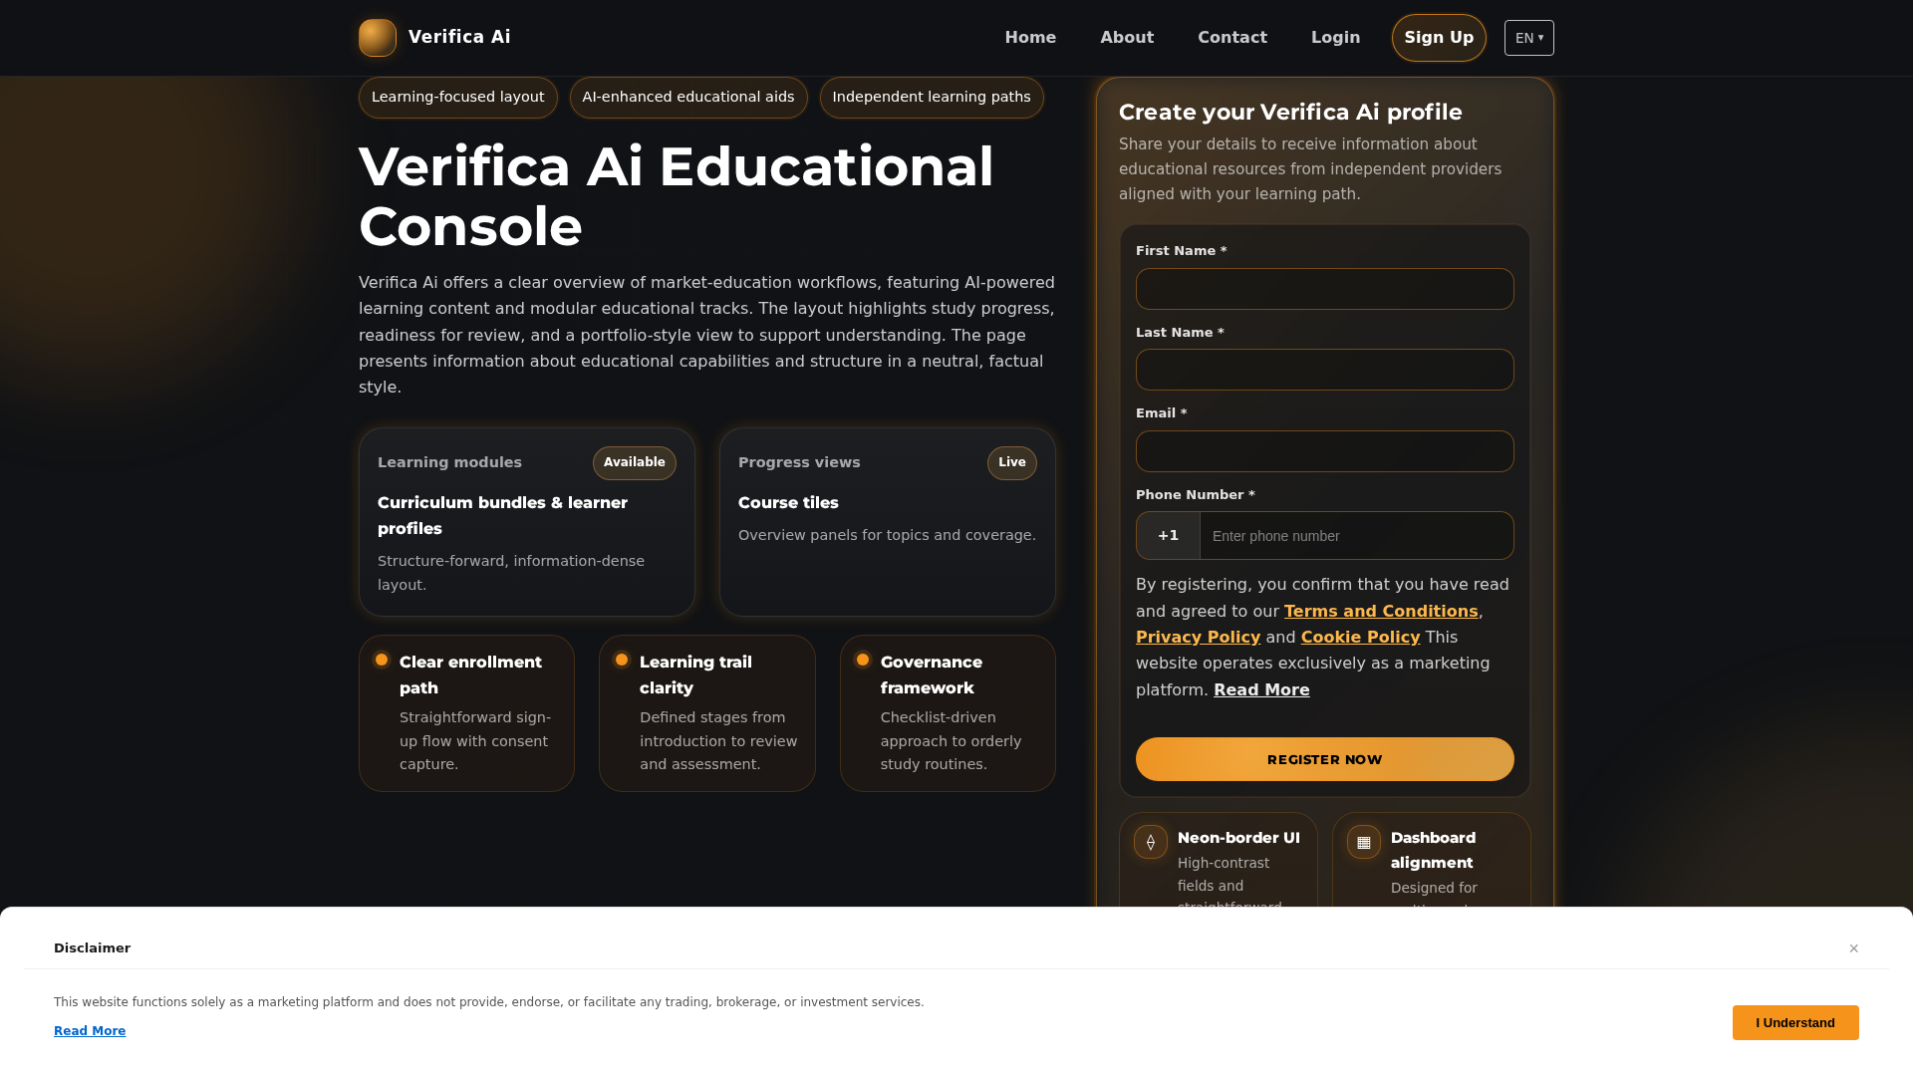Screen dimensions: 1913x1076
Task: Go to the Home menu item
Action: 1030,38
